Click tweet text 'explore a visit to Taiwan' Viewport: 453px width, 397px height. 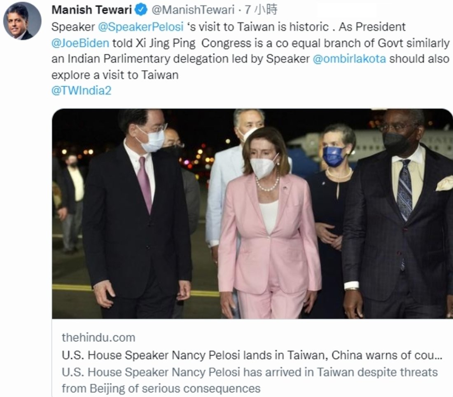point(115,75)
